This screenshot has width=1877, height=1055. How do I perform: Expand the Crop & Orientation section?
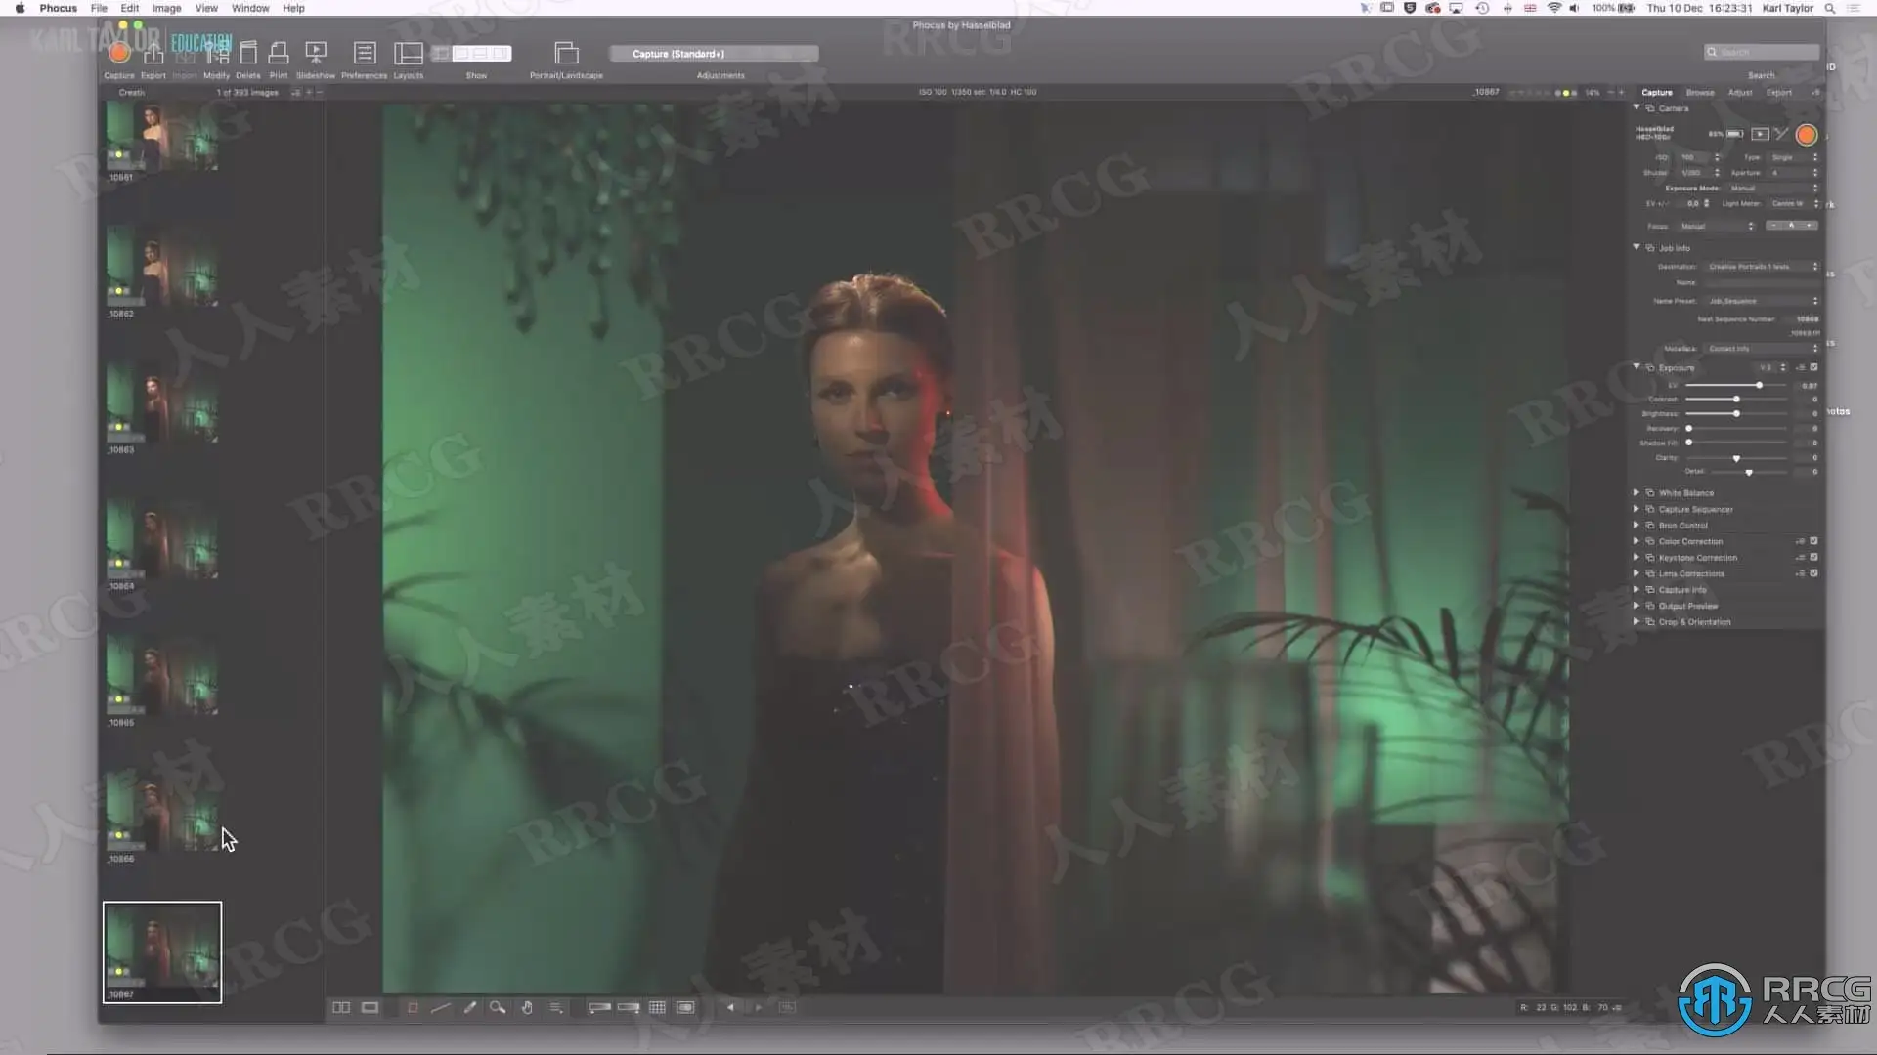click(1636, 621)
